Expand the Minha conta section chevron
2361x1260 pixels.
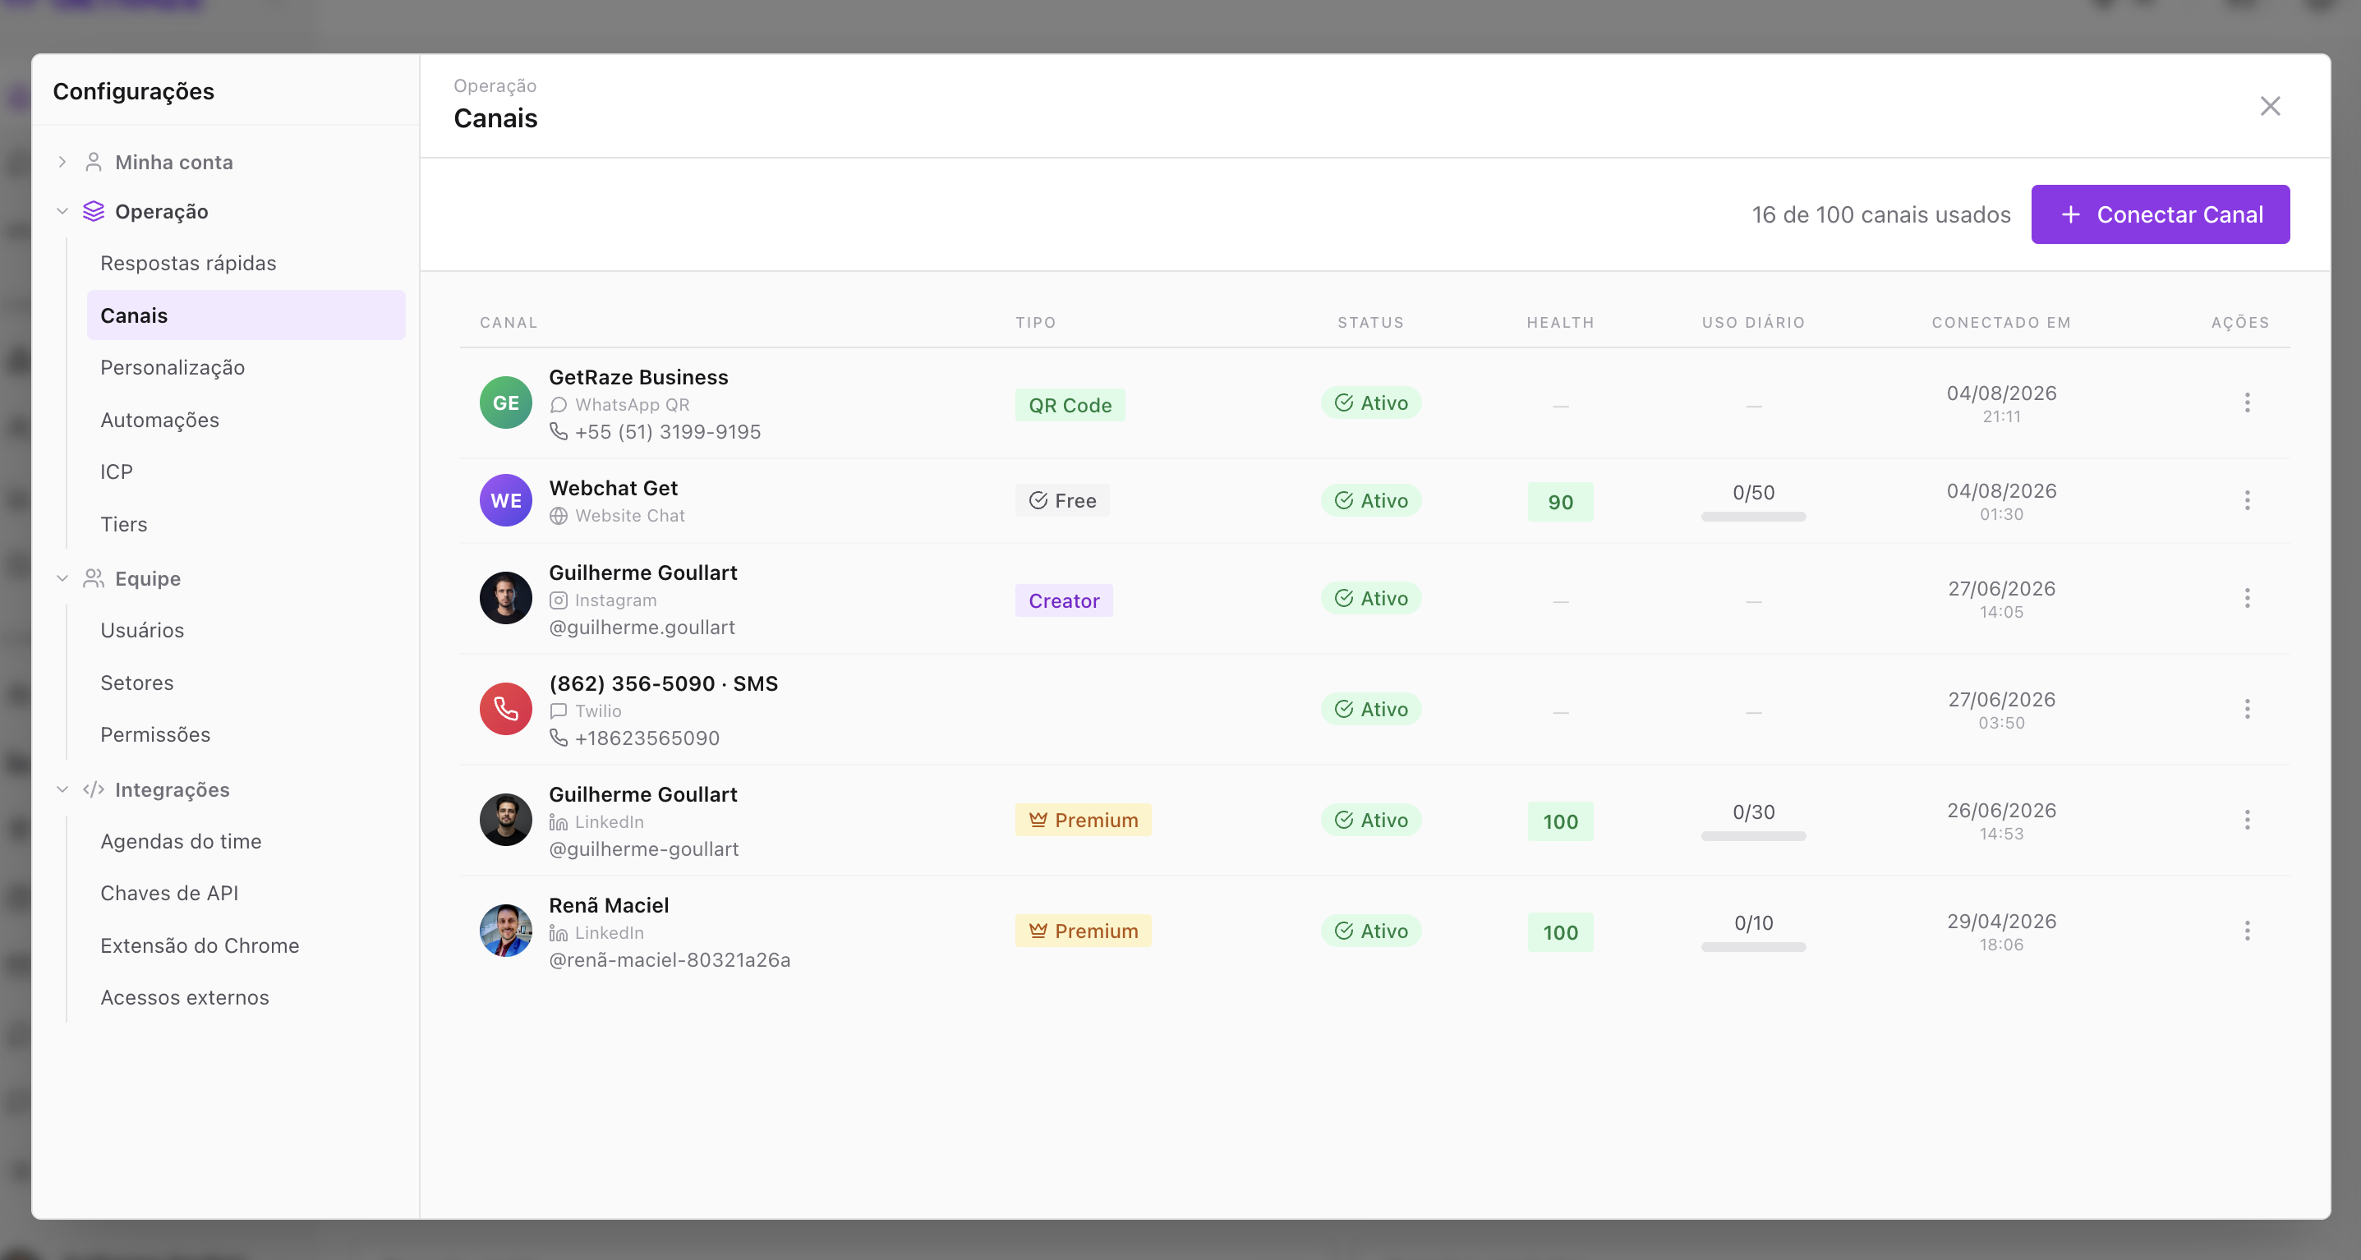(62, 162)
